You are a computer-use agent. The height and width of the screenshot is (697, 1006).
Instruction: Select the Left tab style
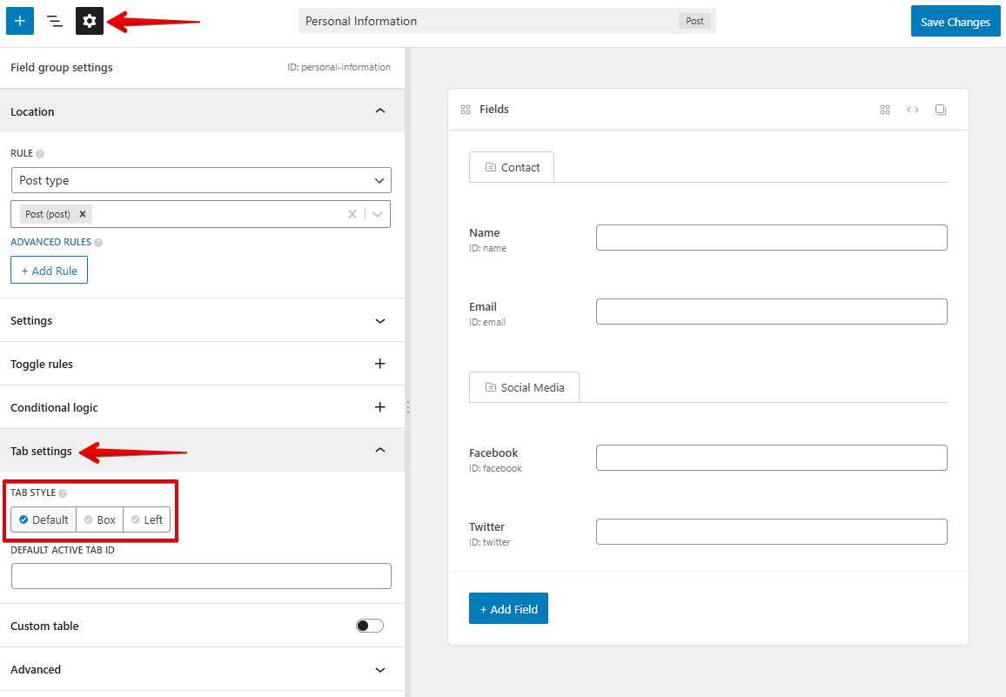[x=146, y=519]
